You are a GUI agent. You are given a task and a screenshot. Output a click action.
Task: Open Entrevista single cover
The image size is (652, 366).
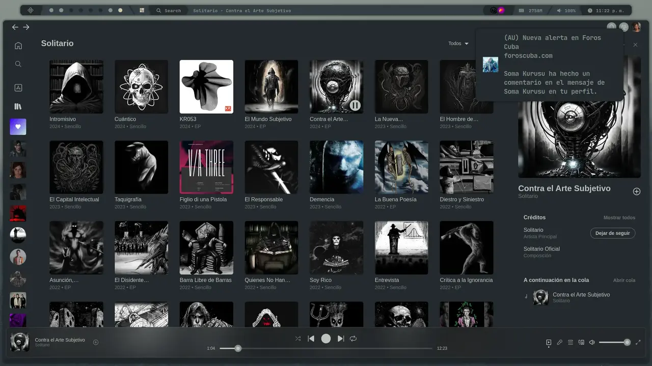coord(401,248)
